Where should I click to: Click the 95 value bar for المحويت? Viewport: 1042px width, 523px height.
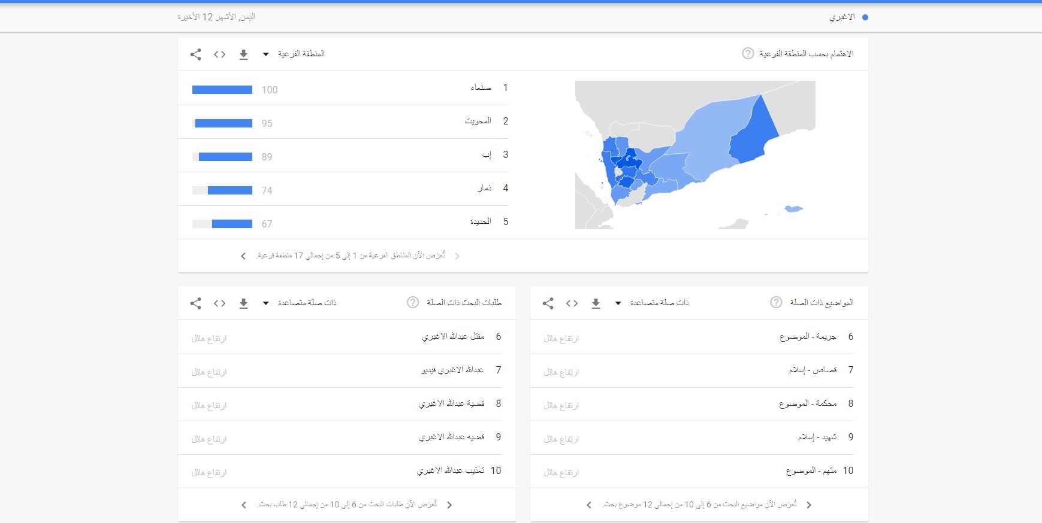tap(222, 123)
